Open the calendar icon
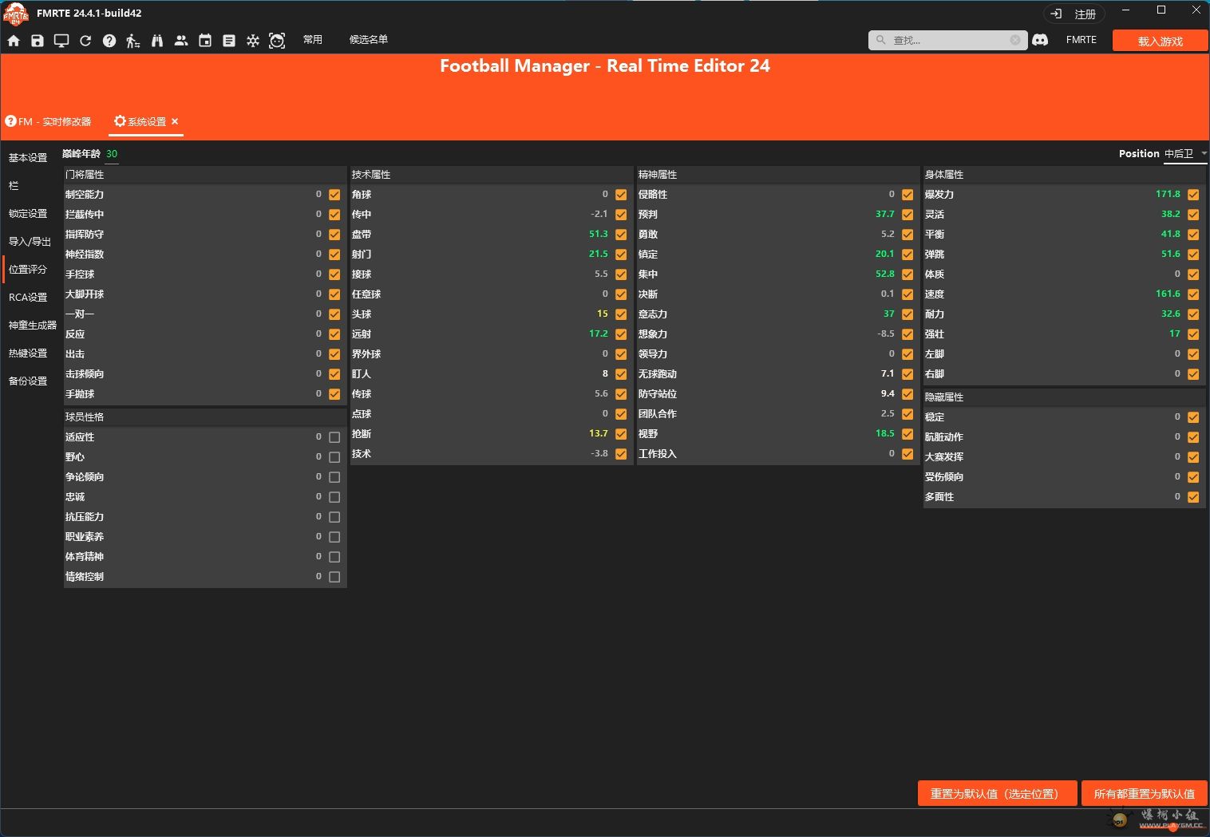The height and width of the screenshot is (837, 1210). (x=205, y=41)
